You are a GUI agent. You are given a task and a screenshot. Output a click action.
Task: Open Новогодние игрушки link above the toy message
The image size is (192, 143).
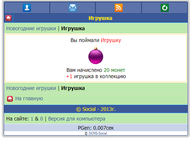coord(31,28)
